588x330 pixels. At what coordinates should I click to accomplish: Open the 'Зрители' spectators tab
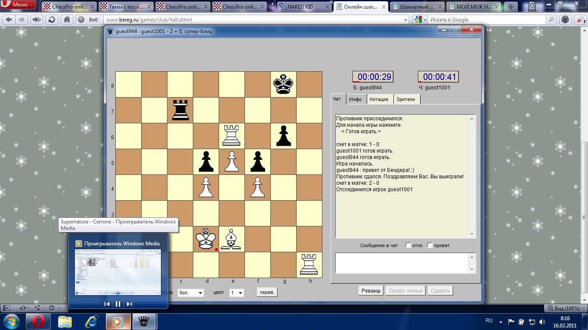pyautogui.click(x=406, y=99)
